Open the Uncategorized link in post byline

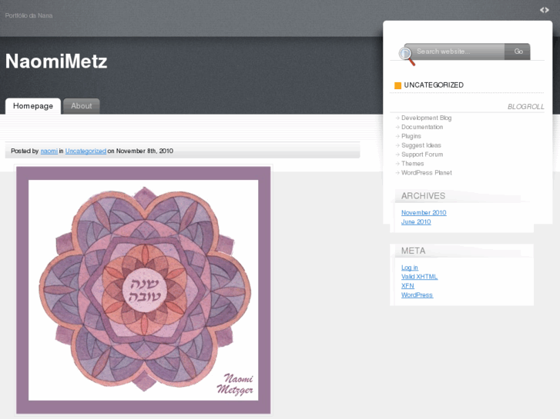pyautogui.click(x=86, y=151)
